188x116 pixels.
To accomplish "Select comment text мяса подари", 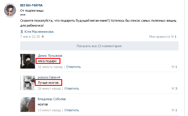I will click(x=47, y=61).
